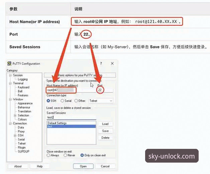Open the Telnet protocol dropdown
Viewport: 210px width, 174px height.
[101, 101]
